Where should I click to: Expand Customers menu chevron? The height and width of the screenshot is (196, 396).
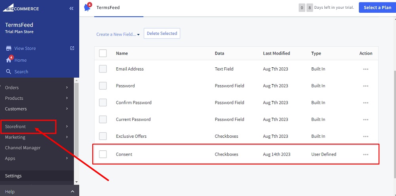(67, 108)
